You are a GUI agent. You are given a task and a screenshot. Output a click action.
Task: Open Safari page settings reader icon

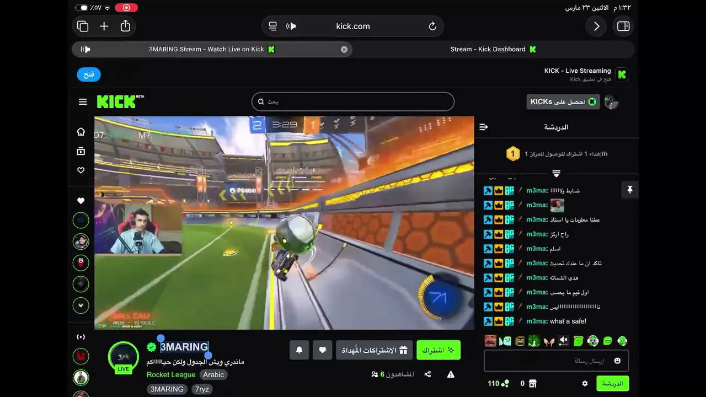click(x=272, y=26)
